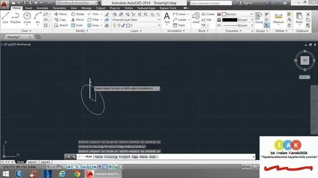The width and height of the screenshot is (318, 178).
Task: Click the Create block command
Action: (x=208, y=14)
